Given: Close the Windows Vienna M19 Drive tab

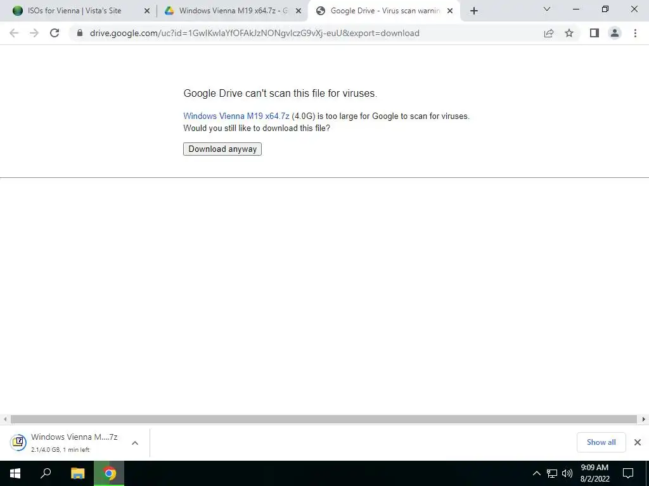Looking at the screenshot, I should pyautogui.click(x=299, y=11).
